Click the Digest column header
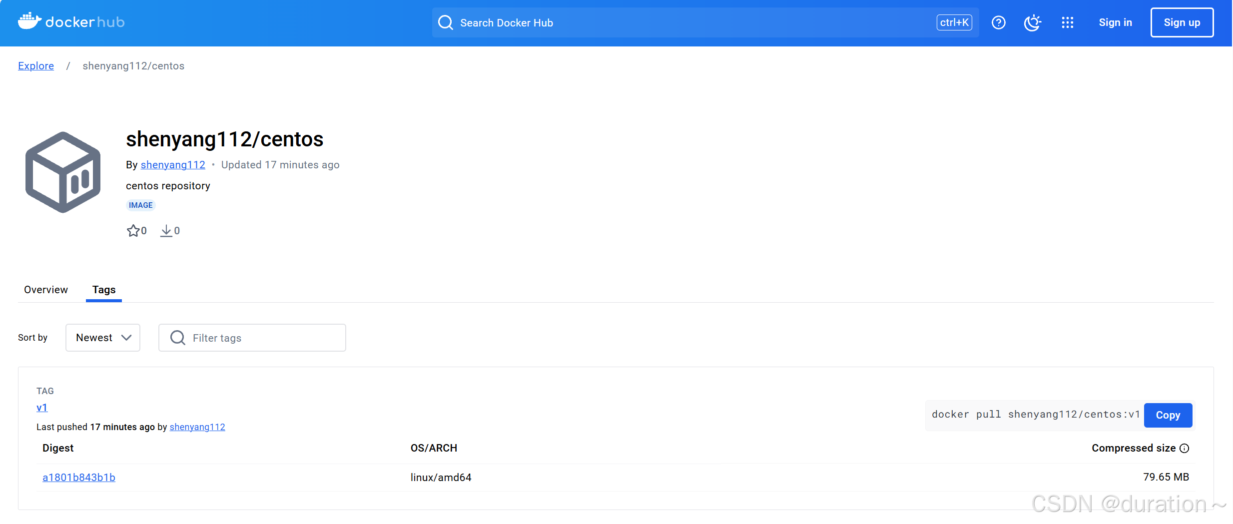The width and height of the screenshot is (1233, 524). pyautogui.click(x=58, y=448)
